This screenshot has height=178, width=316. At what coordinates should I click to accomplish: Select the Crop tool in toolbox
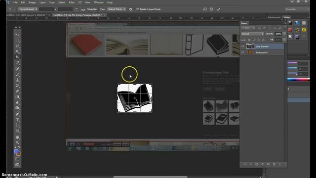click(17, 57)
